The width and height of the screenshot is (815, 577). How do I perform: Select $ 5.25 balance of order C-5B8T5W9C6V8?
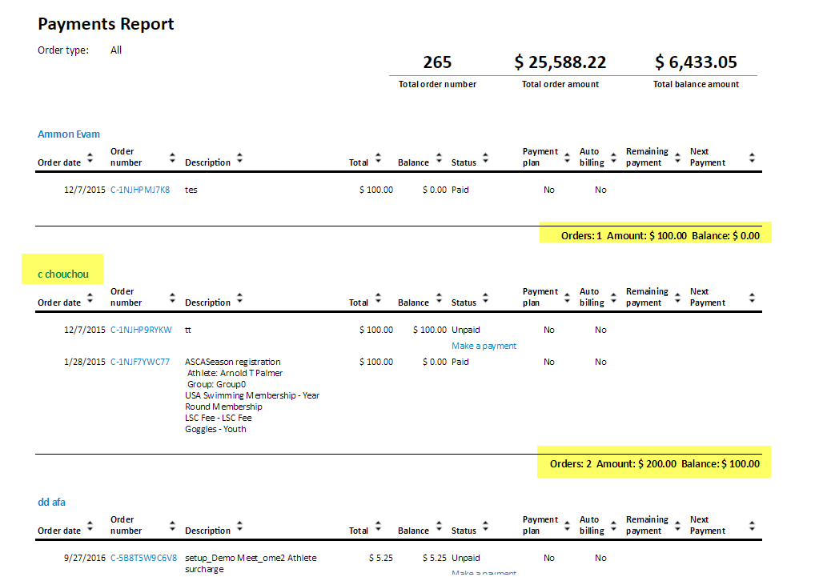(x=435, y=559)
